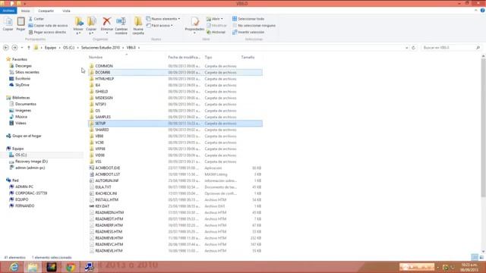Click Copiar ruta de acceso
The image size is (486, 273).
point(48,25)
